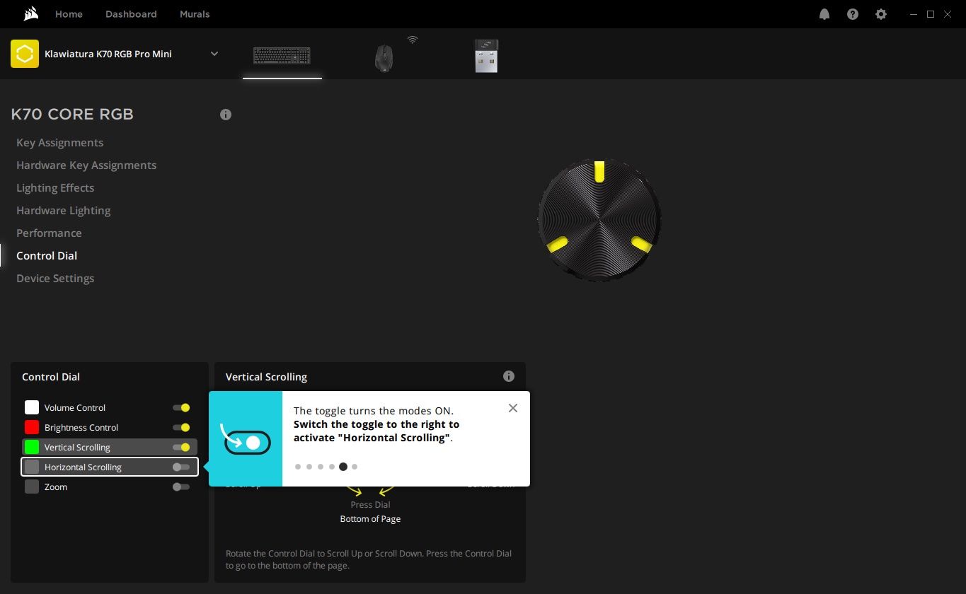Click the Bottom of Page label
966x594 pixels.
coord(370,519)
